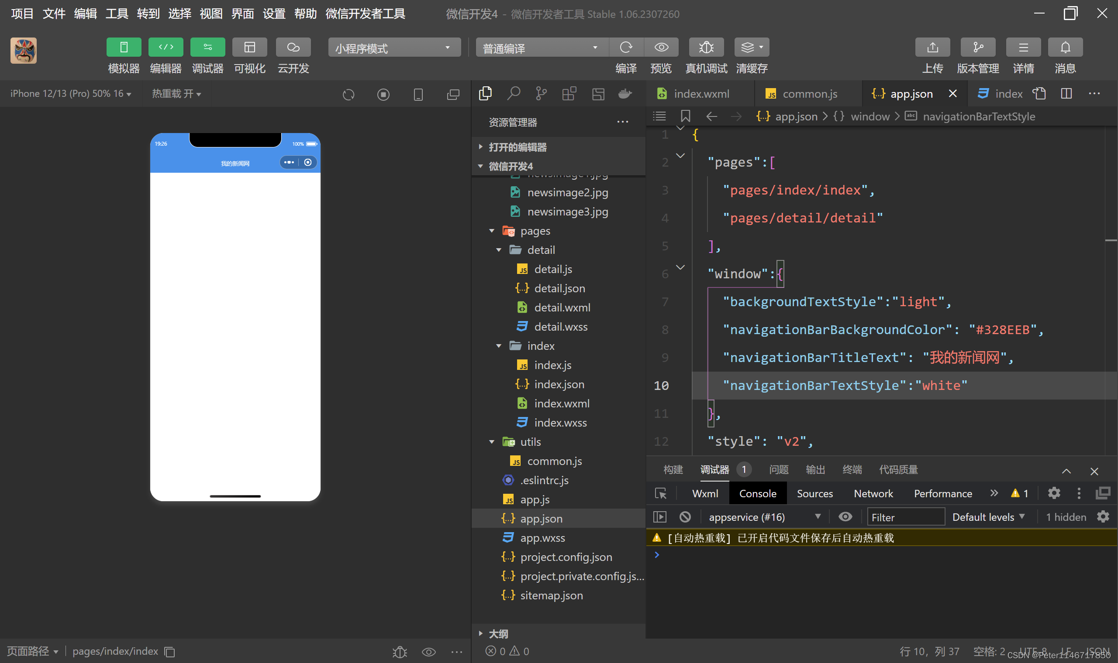Click the split editor icon
The image size is (1118, 663).
tap(1066, 94)
